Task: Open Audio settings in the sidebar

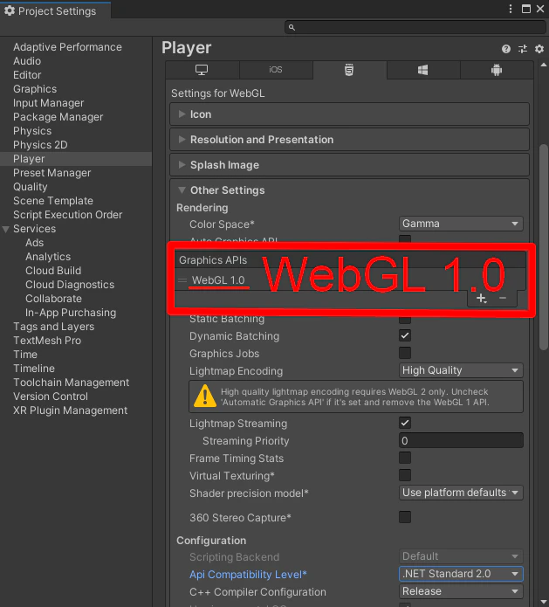Action: click(27, 61)
